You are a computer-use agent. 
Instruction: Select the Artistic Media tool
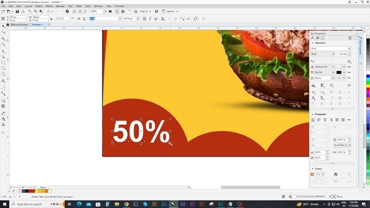pos(3,57)
